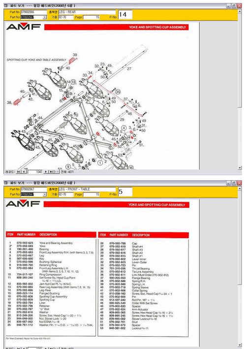The width and height of the screenshot is (248, 349).
Task: Click the red banner above the exploded diagram
Action: (116, 27)
